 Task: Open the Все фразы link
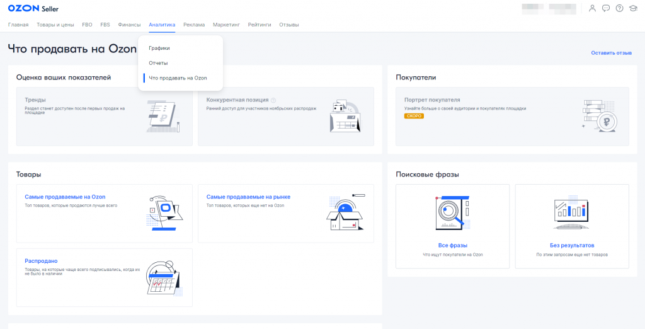452,245
